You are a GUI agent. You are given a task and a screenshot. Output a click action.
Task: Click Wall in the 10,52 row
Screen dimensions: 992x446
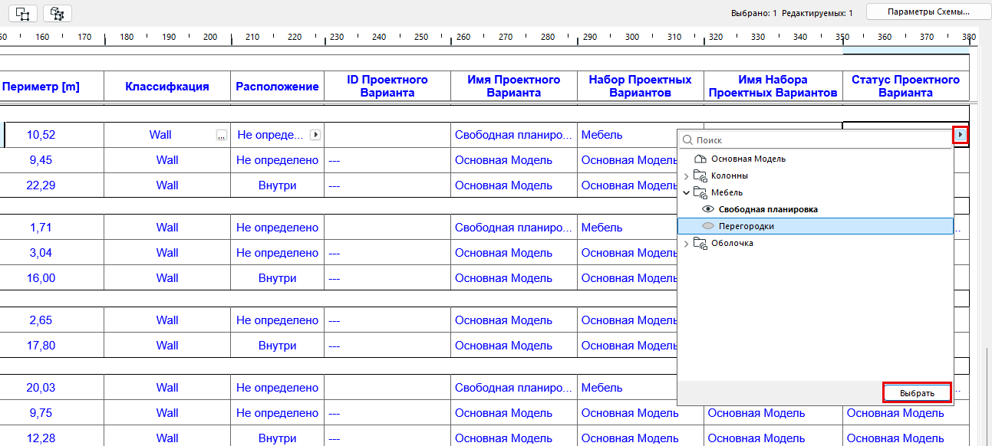160,135
